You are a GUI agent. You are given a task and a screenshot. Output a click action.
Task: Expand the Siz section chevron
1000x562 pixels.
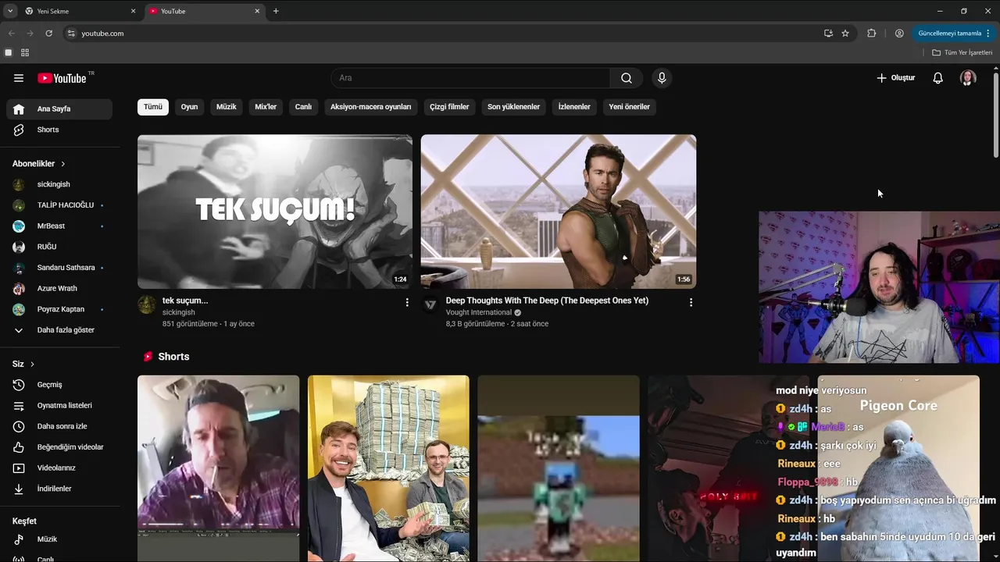point(32,365)
